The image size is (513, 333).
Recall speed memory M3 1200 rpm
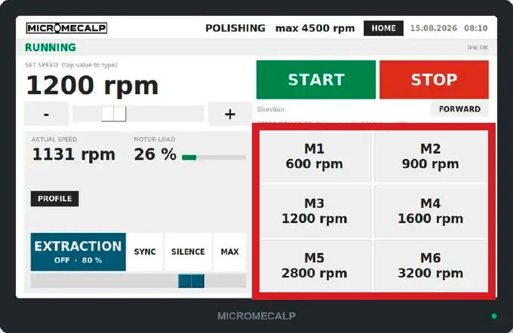coord(315,211)
